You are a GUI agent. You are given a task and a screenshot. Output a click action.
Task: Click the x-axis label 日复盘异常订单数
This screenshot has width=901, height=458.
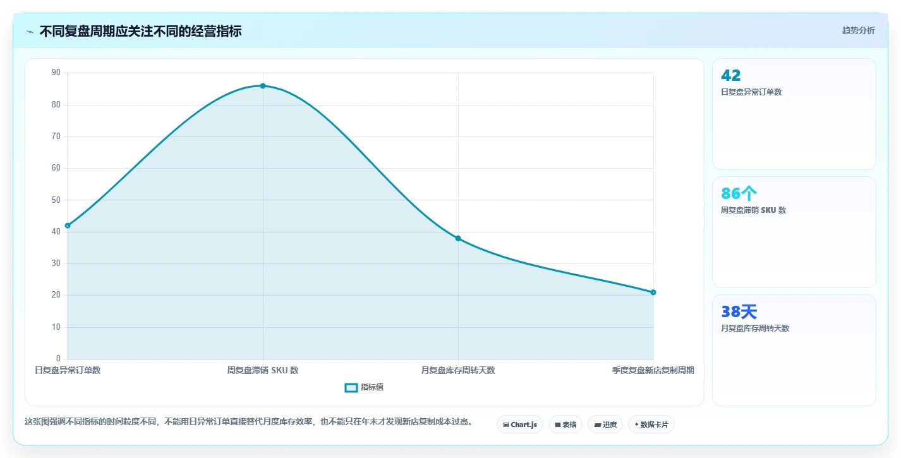[x=68, y=370]
